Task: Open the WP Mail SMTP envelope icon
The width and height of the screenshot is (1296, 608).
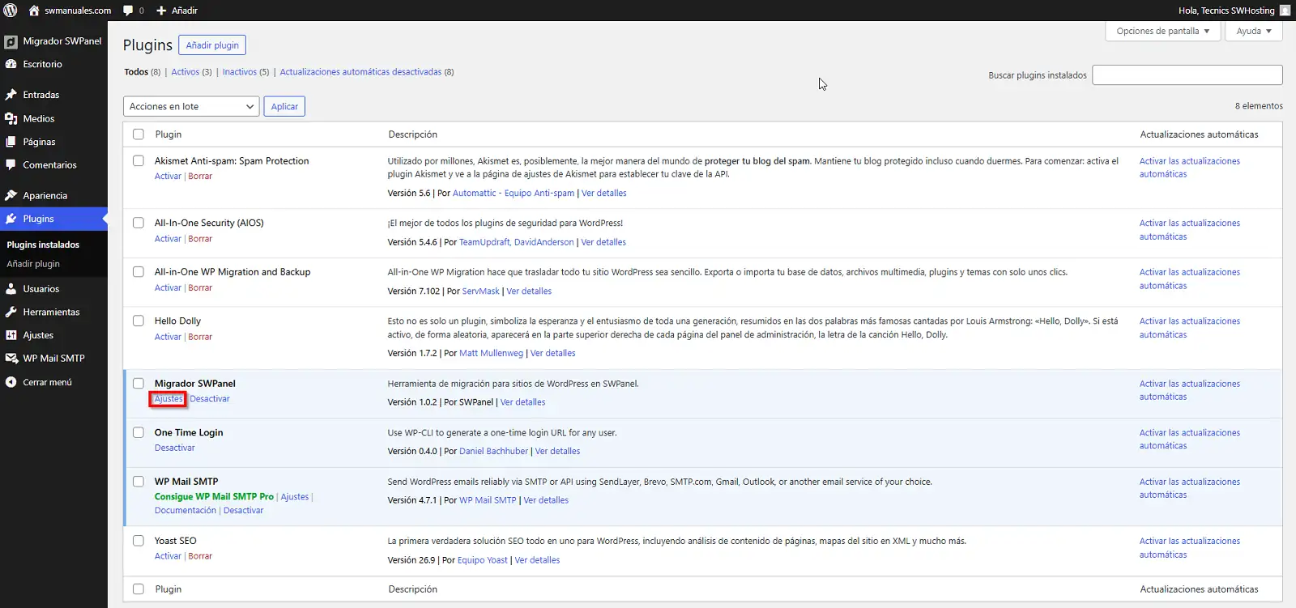Action: [11, 358]
